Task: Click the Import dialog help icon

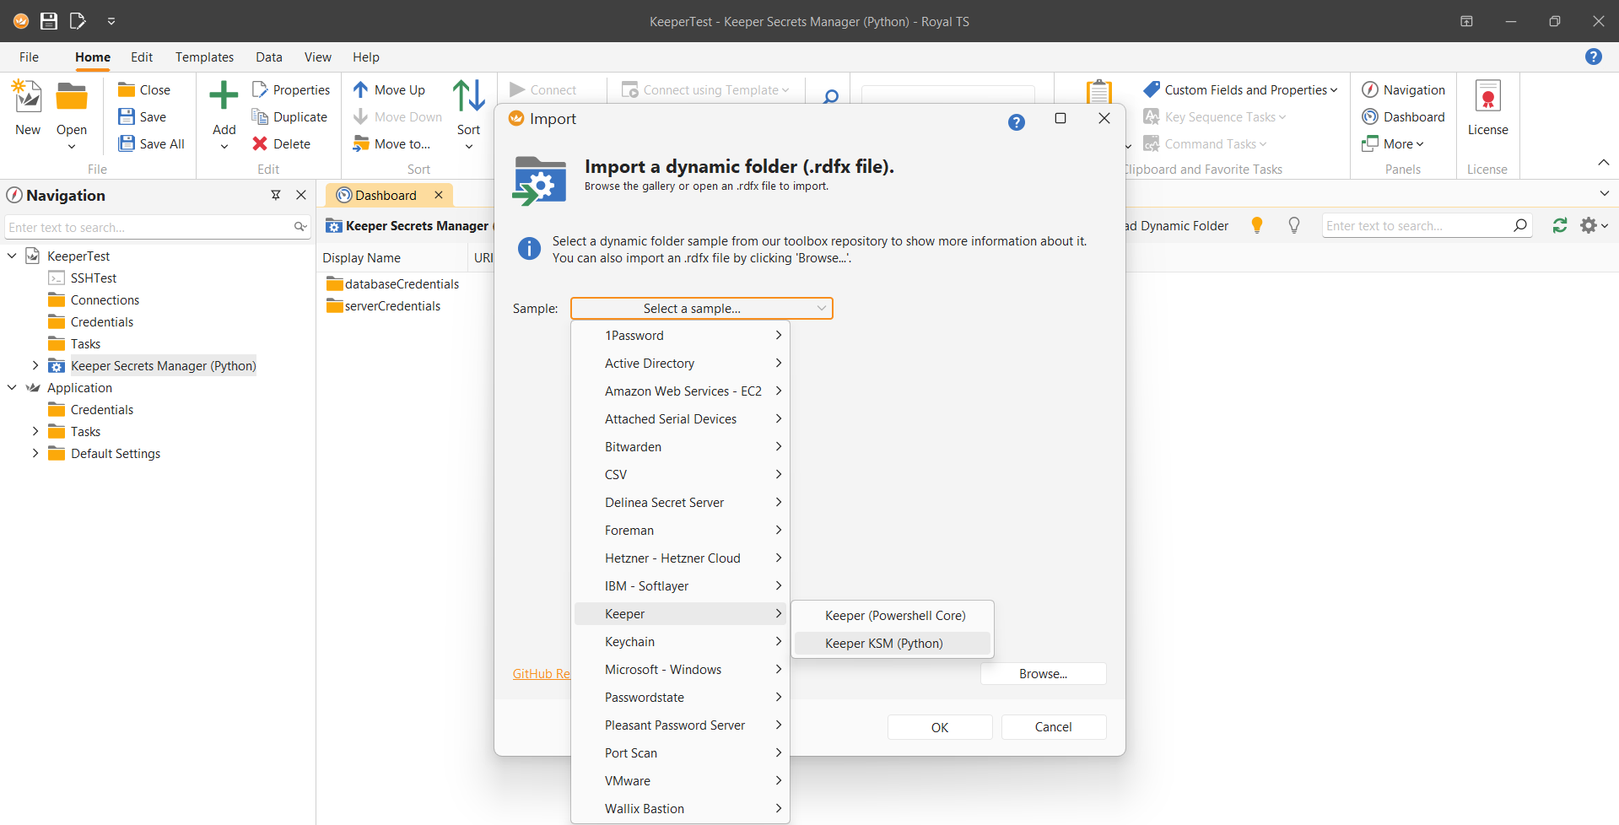Action: (x=1016, y=122)
